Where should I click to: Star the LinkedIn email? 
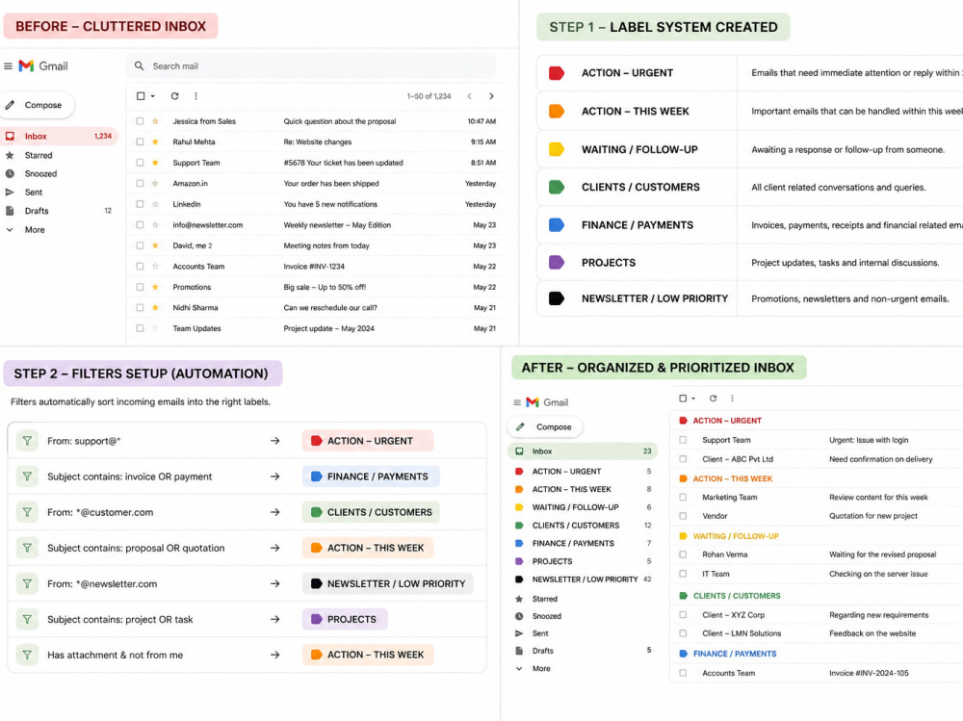coord(155,204)
